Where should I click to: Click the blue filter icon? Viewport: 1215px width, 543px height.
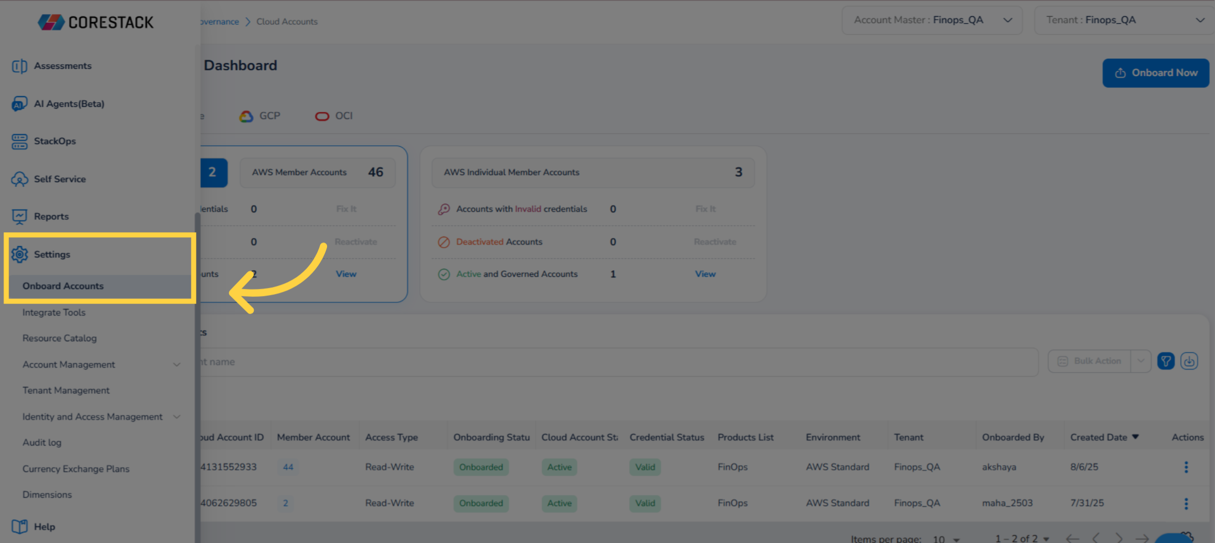click(1165, 361)
